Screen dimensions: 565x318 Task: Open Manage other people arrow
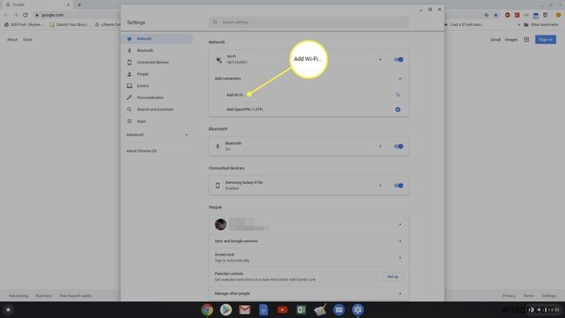click(x=400, y=294)
